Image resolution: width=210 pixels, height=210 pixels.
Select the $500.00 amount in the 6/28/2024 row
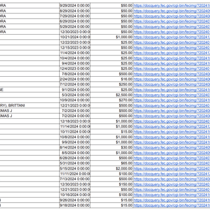click(x=111, y=158)
